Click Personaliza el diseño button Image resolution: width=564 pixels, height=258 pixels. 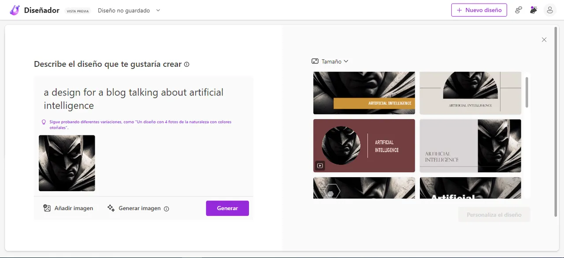(x=494, y=215)
